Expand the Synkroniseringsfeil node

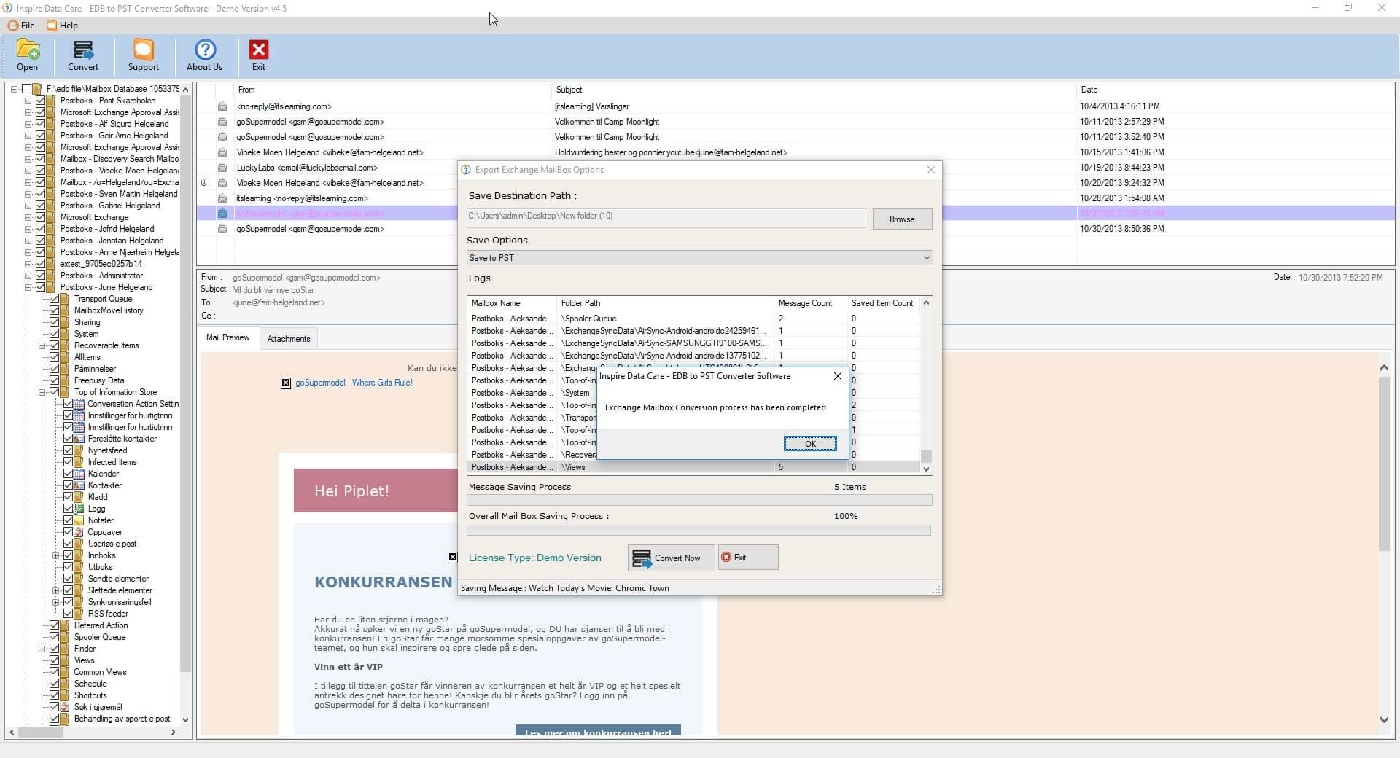55,602
